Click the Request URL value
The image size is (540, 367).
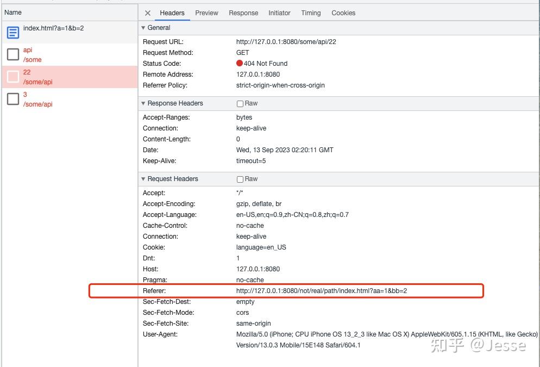[286, 42]
